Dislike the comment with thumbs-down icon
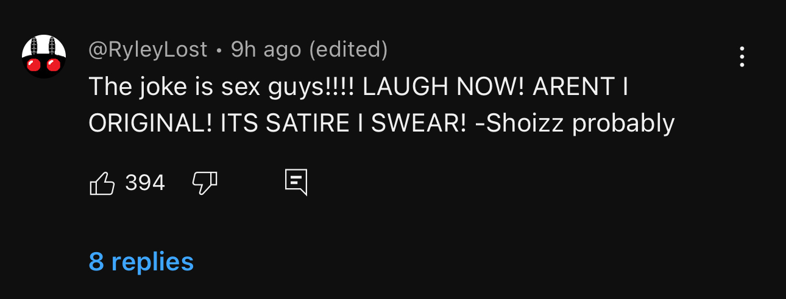The height and width of the screenshot is (299, 786). (x=205, y=183)
